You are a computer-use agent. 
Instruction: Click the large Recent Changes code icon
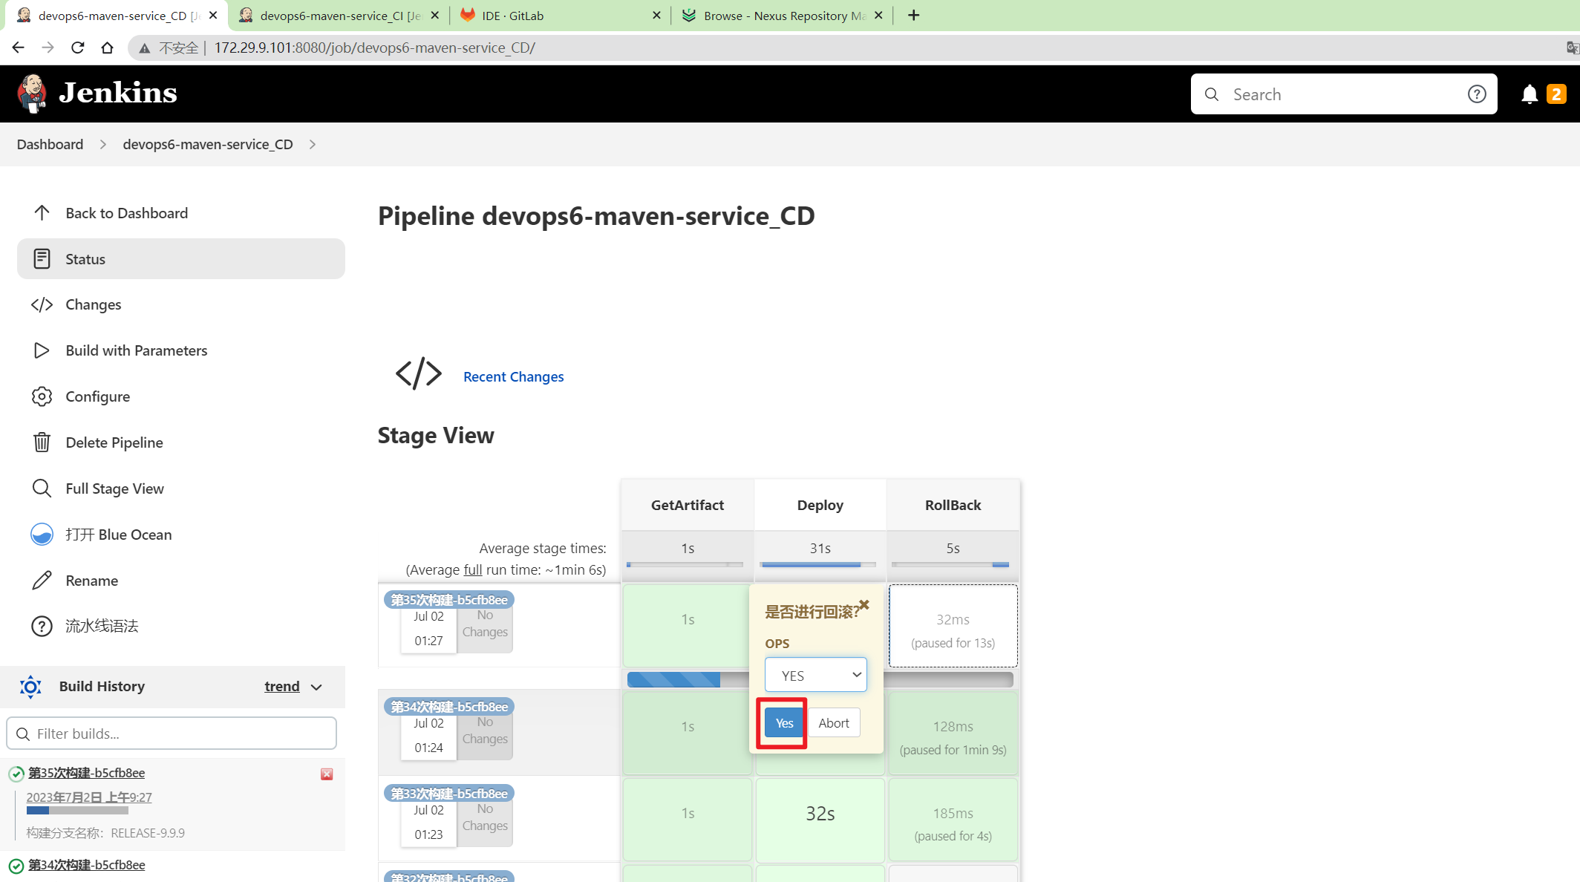pyautogui.click(x=419, y=373)
